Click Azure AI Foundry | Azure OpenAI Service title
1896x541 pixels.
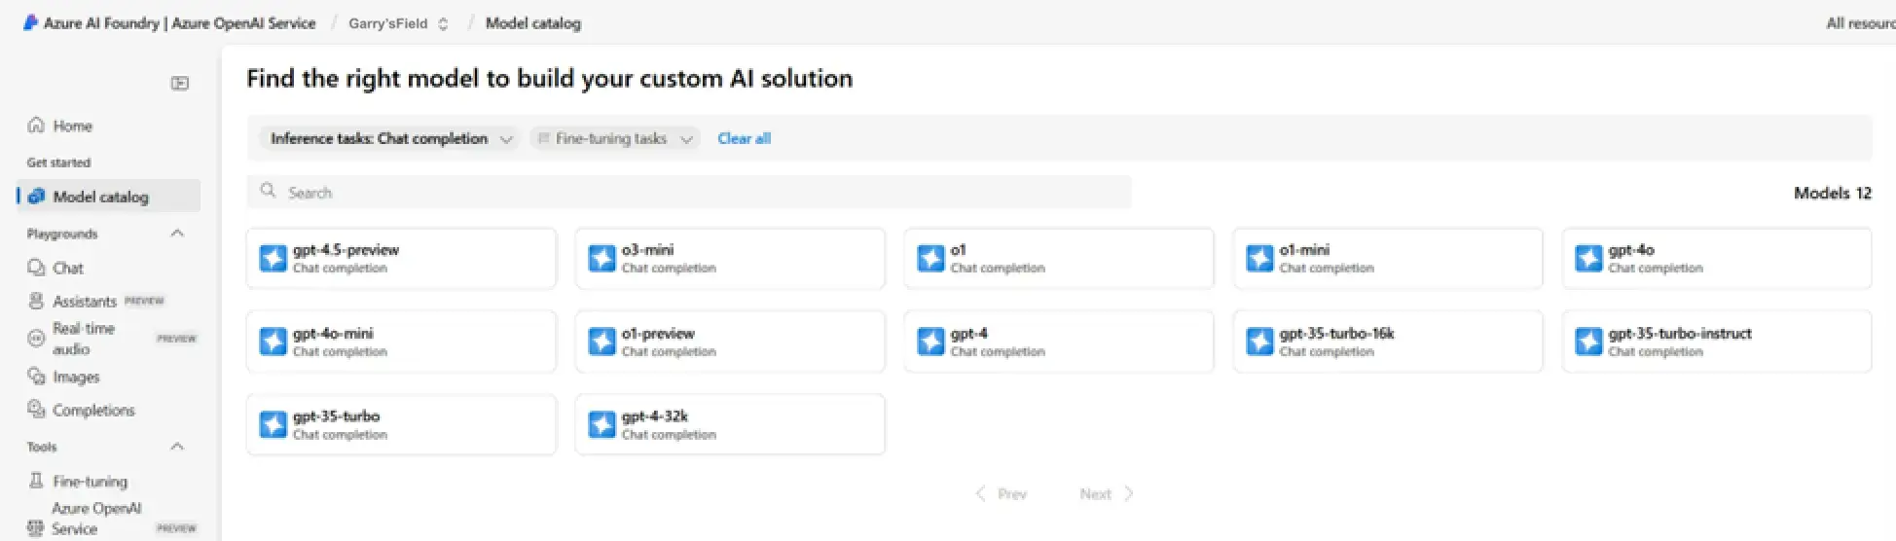(179, 23)
